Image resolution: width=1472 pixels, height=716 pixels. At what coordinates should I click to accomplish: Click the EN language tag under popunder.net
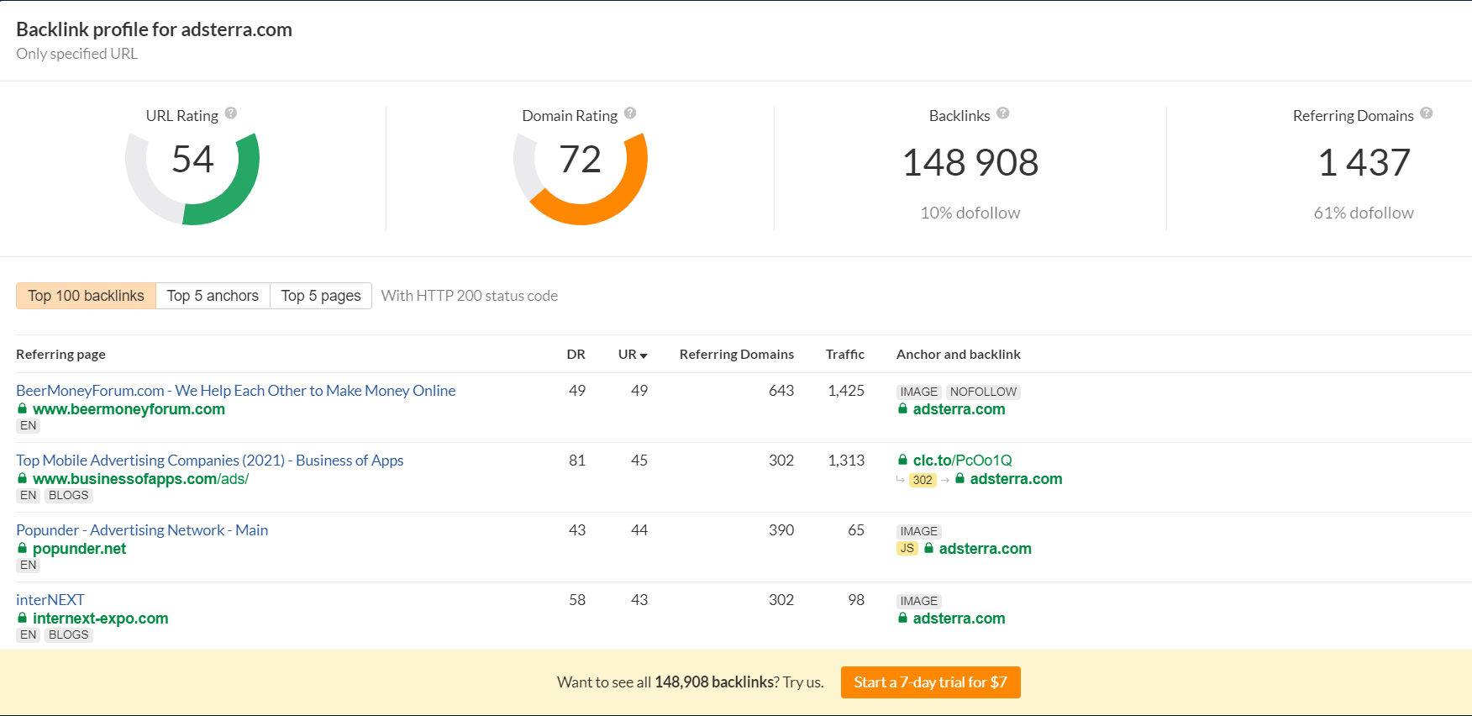pyautogui.click(x=29, y=565)
